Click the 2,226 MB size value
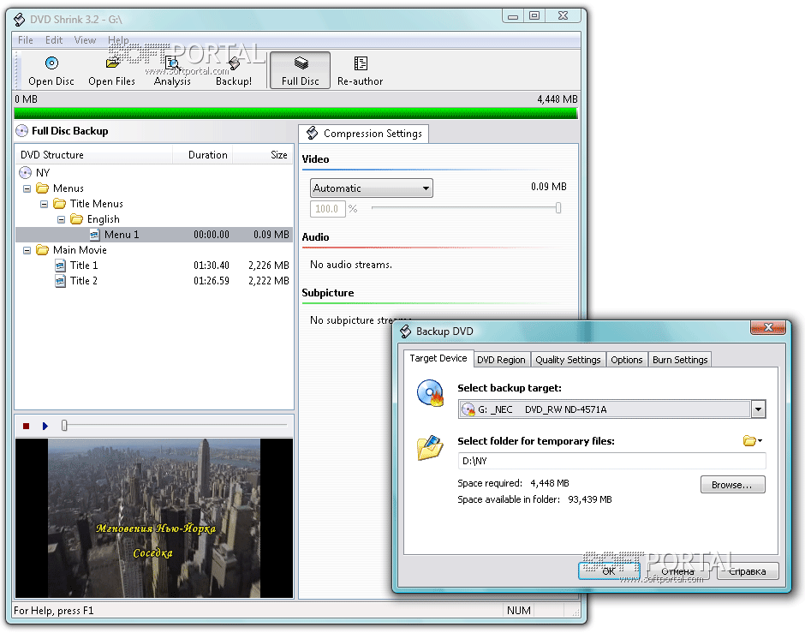The image size is (805, 633). [x=269, y=266]
